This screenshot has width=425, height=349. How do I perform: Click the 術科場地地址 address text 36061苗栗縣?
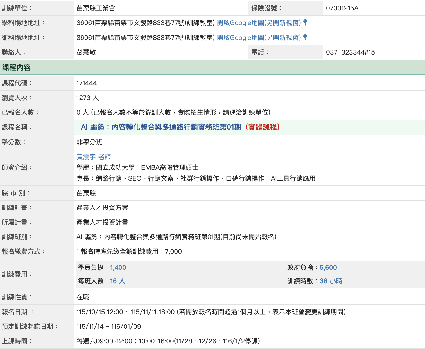pos(146,38)
